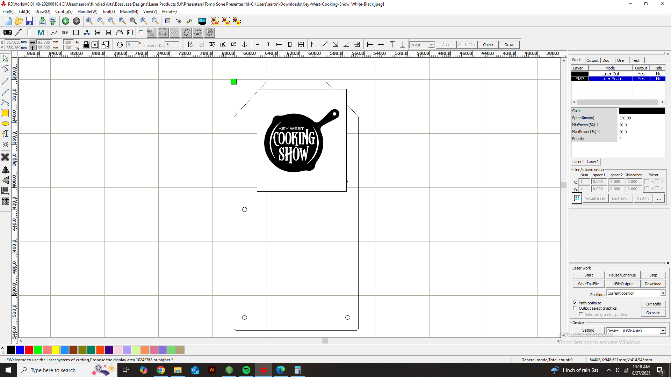The width and height of the screenshot is (671, 377).
Task: Switch to the Output tab
Action: 592,60
